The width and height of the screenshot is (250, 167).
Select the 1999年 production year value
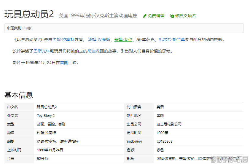click(162, 133)
